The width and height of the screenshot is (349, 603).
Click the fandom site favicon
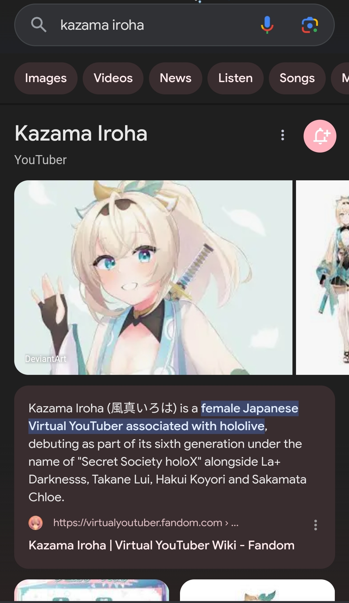36,523
